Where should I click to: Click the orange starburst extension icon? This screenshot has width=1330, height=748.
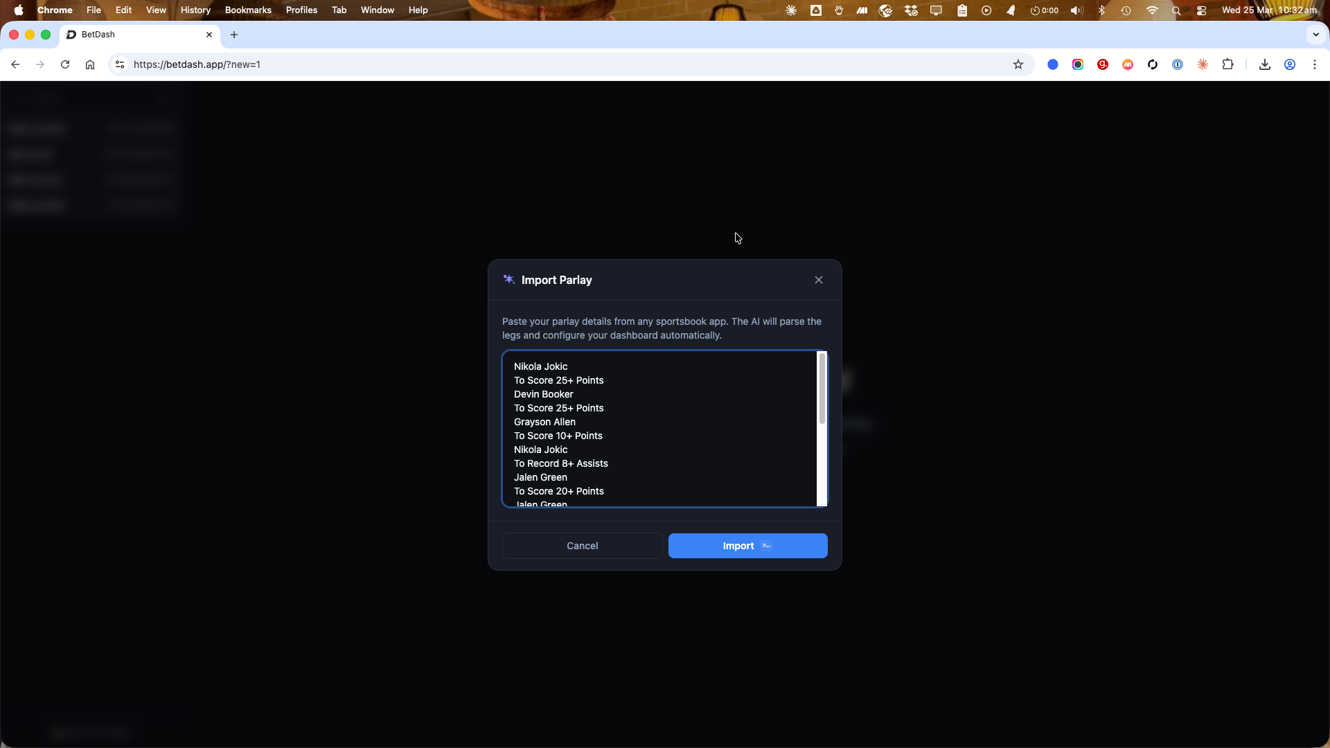1203,64
